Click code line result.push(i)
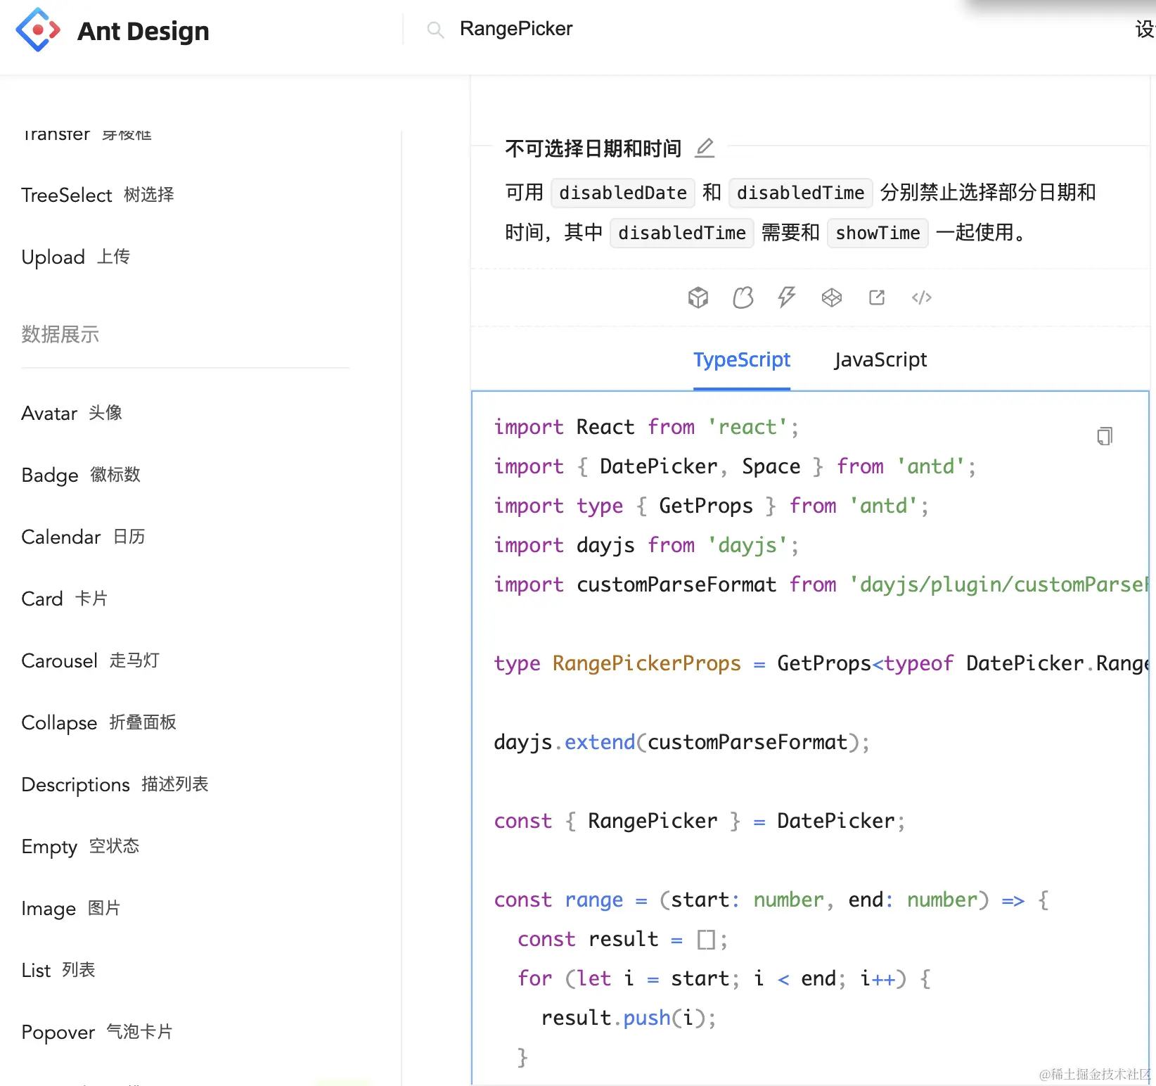Screen dimensions: 1156x1086 click(629, 1018)
